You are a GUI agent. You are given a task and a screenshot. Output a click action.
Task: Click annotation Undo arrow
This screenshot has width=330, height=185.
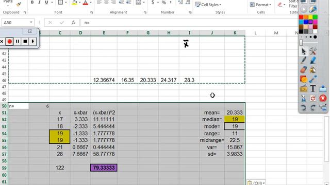[303, 107]
